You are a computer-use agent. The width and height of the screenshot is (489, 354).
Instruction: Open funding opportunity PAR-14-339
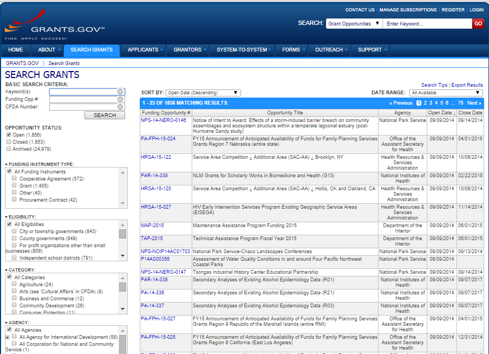coord(154,176)
